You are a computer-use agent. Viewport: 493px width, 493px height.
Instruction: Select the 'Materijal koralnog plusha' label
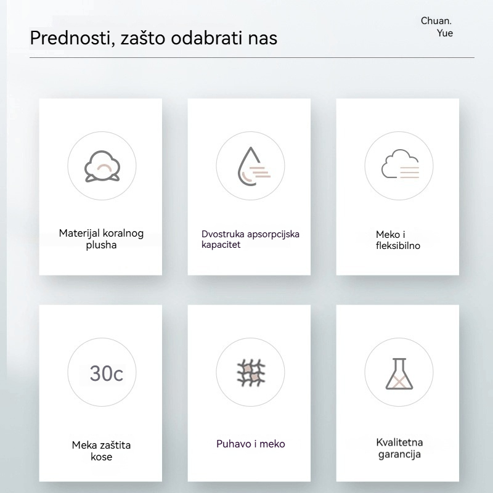coord(101,239)
